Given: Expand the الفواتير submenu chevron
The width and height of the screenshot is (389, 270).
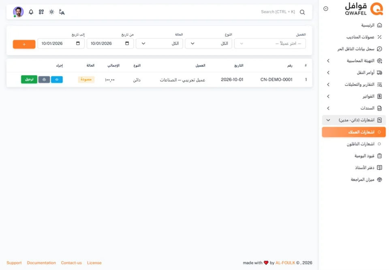Looking at the screenshot, I should pos(328,96).
